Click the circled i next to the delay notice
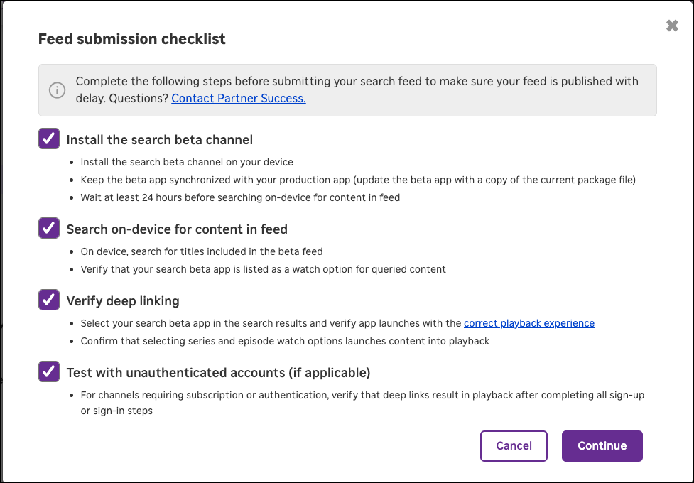The image size is (694, 483). 57,90
